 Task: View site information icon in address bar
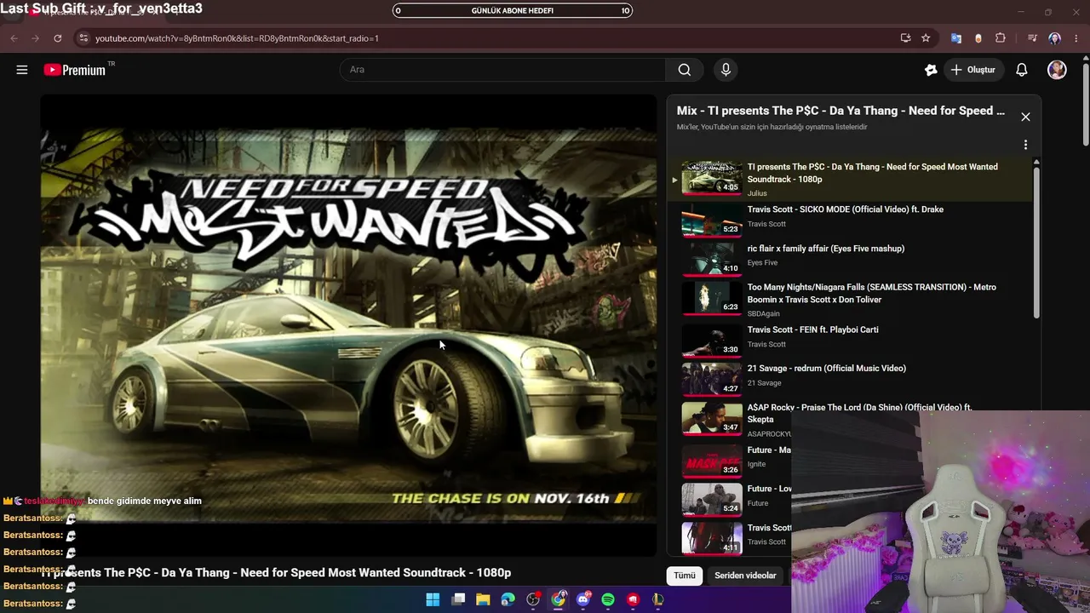tap(83, 38)
